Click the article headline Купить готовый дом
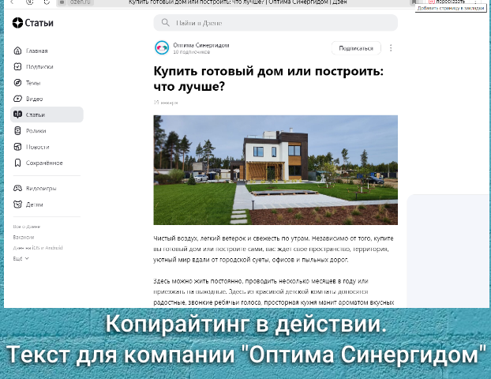 click(268, 79)
